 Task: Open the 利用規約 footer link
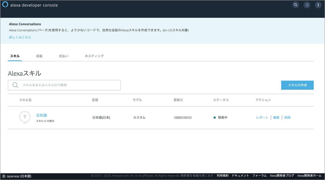(223, 176)
